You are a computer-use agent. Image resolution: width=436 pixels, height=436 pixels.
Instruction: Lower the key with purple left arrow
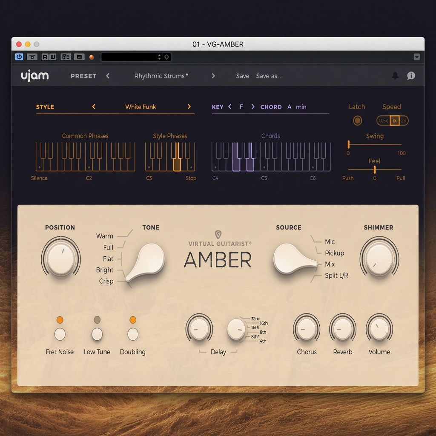point(229,107)
